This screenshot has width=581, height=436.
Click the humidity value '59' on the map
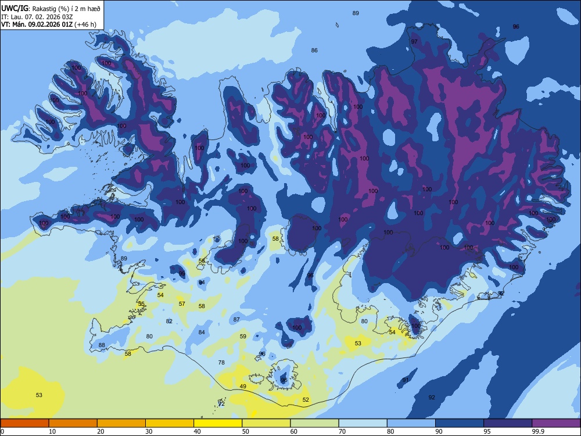tap(243, 336)
